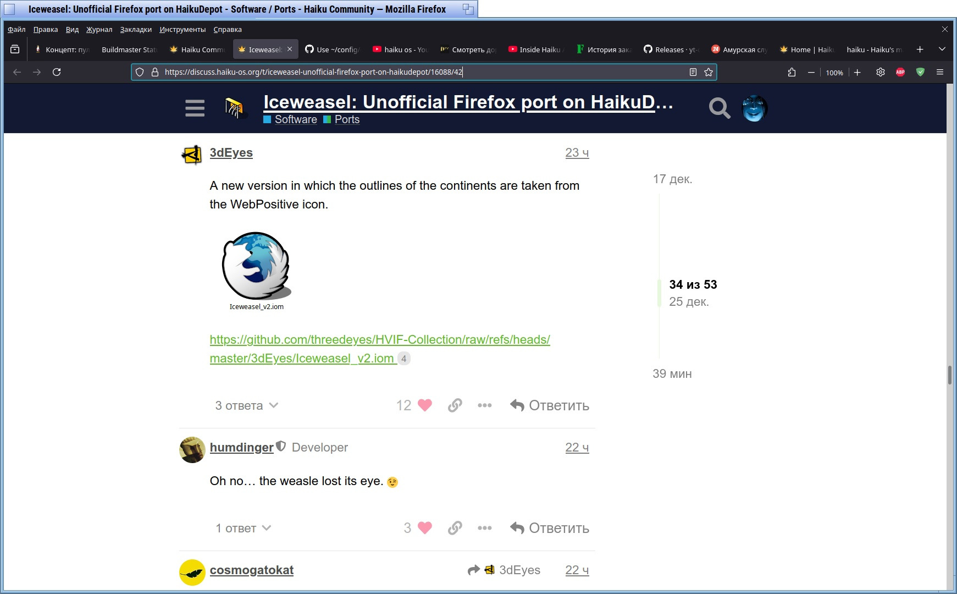The image size is (957, 594).
Task: Go back to the previous page
Action: [x=17, y=72]
